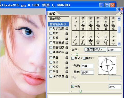Click the spacing slider handle

[80, 91]
